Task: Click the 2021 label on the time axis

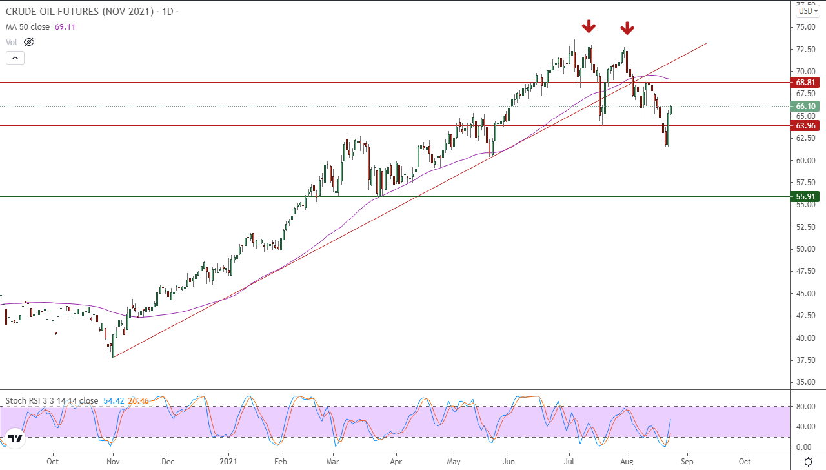Action: (229, 462)
